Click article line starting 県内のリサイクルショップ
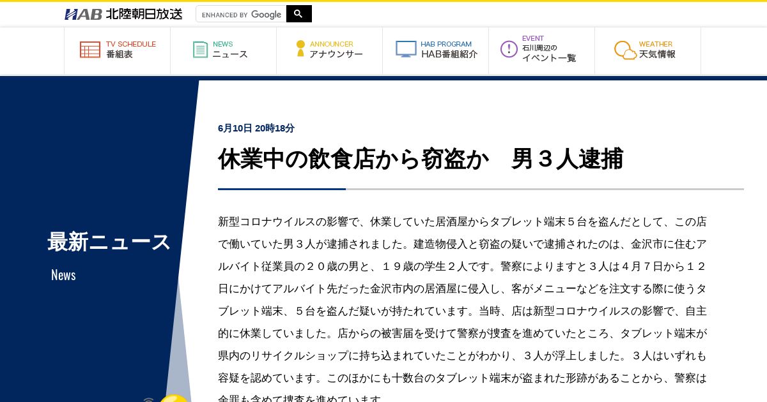This screenshot has height=402, width=767. (x=462, y=356)
